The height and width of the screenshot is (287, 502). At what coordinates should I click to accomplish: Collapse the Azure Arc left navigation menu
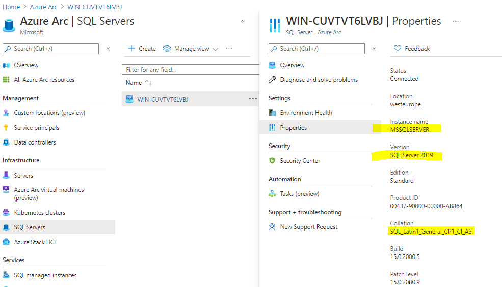pos(108,49)
